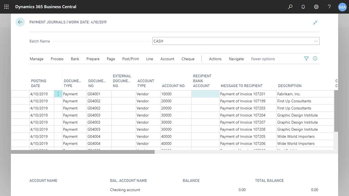
Task: Click the Batch Name field with CASH
Action: click(x=236, y=41)
